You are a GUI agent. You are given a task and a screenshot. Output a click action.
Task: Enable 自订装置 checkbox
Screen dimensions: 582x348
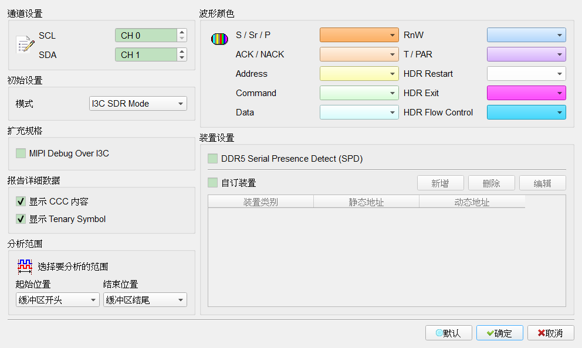click(213, 182)
